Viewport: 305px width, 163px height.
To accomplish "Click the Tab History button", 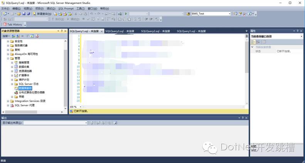I will click(13, 25).
